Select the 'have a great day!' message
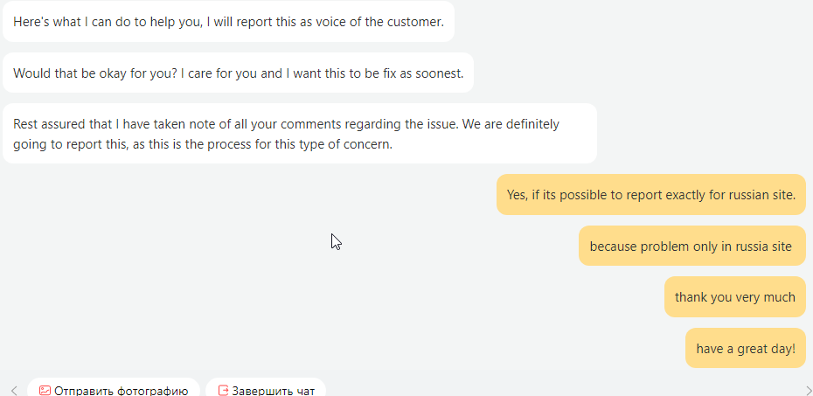This screenshot has height=396, width=813. pos(745,348)
